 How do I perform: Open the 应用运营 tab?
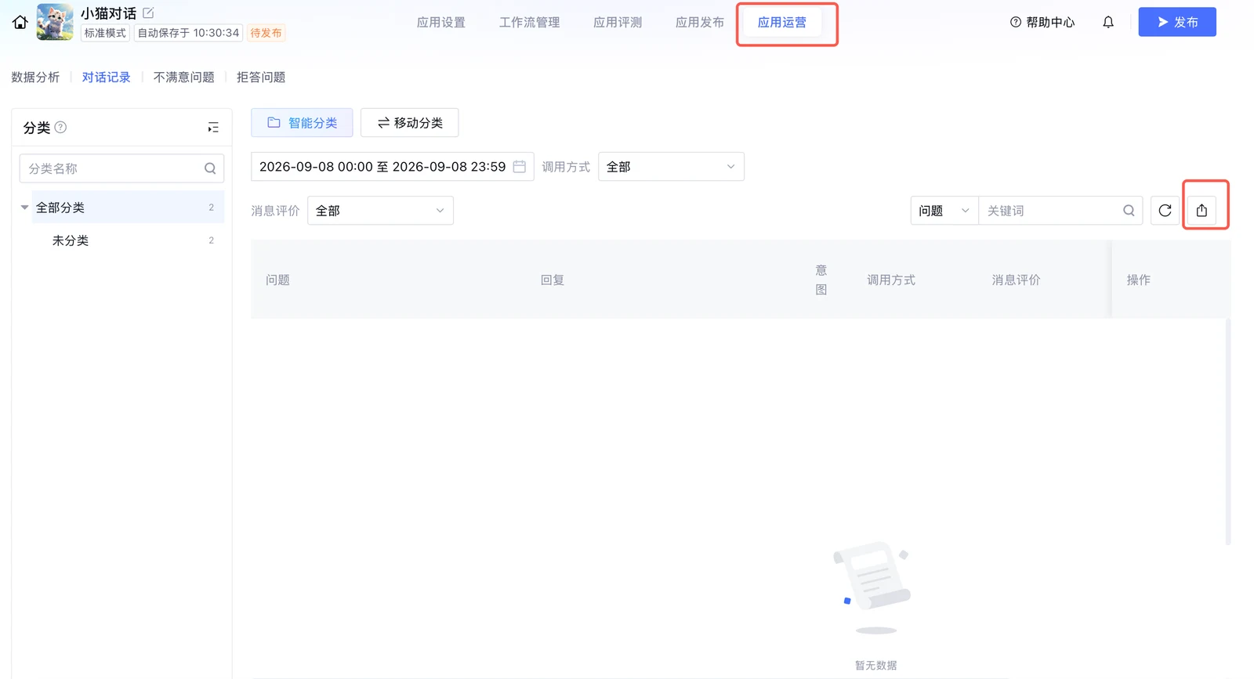coord(782,22)
